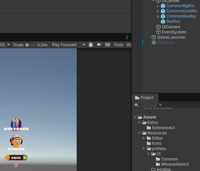200x171 pixels.
Task: Switch to the Project tab
Action: tap(145, 98)
